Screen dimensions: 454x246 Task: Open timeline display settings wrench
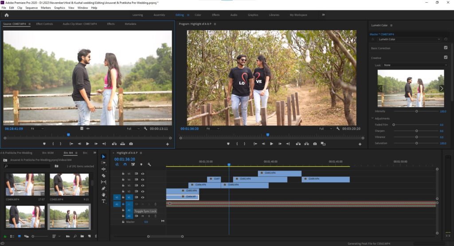(149, 164)
